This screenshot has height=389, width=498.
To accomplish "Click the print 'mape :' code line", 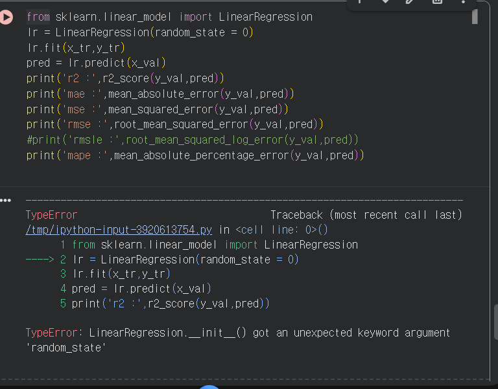I will [x=195, y=155].
